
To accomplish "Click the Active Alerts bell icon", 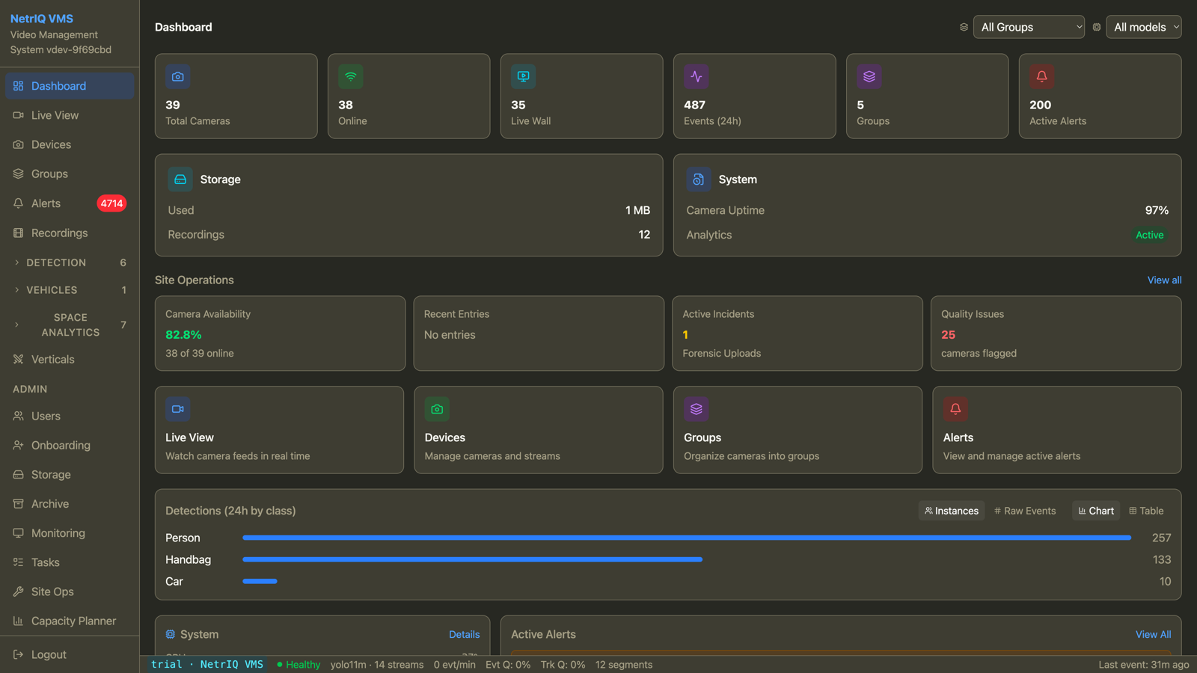I will 1042,76.
